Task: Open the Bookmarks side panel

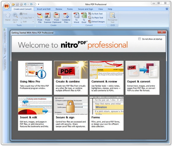Action: coord(5,36)
